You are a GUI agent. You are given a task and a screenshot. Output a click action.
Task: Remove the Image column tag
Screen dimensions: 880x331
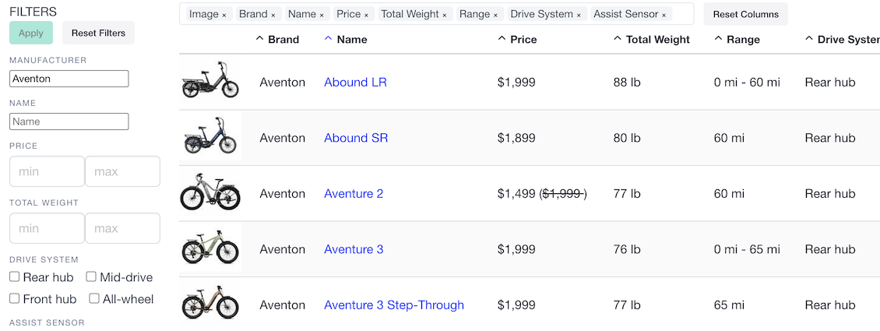[x=224, y=15]
